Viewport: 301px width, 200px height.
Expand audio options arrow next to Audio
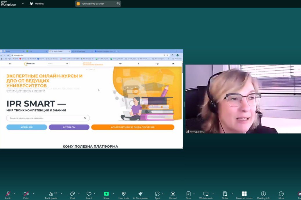point(14,194)
